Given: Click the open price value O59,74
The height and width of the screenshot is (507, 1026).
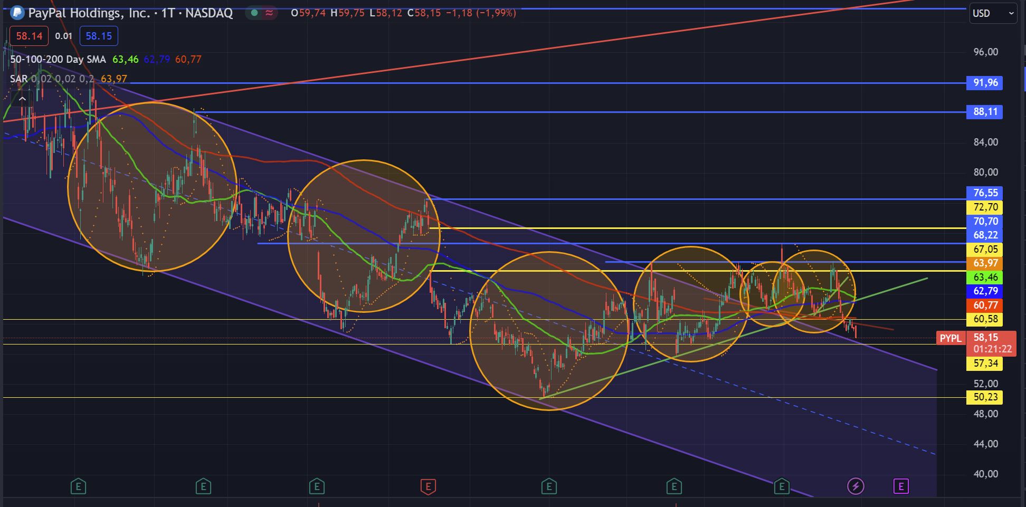Looking at the screenshot, I should 308,13.
